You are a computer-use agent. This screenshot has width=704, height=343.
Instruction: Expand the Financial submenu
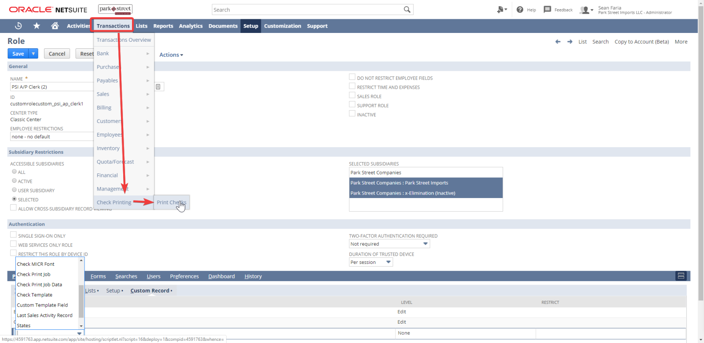[124, 176]
